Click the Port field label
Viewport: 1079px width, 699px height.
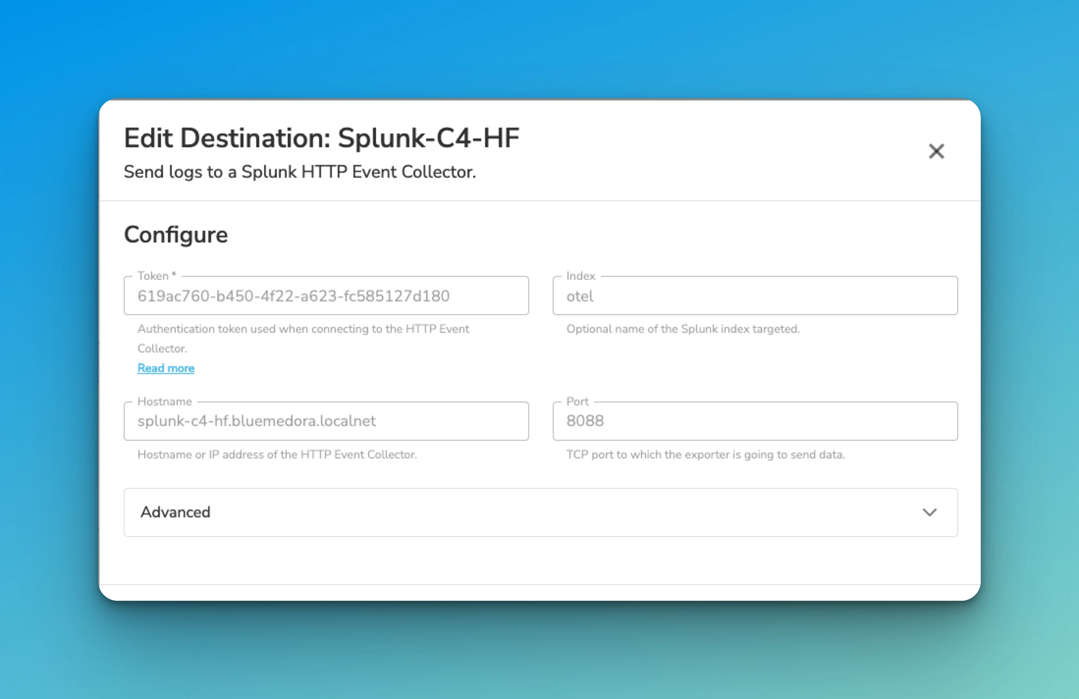pos(578,401)
